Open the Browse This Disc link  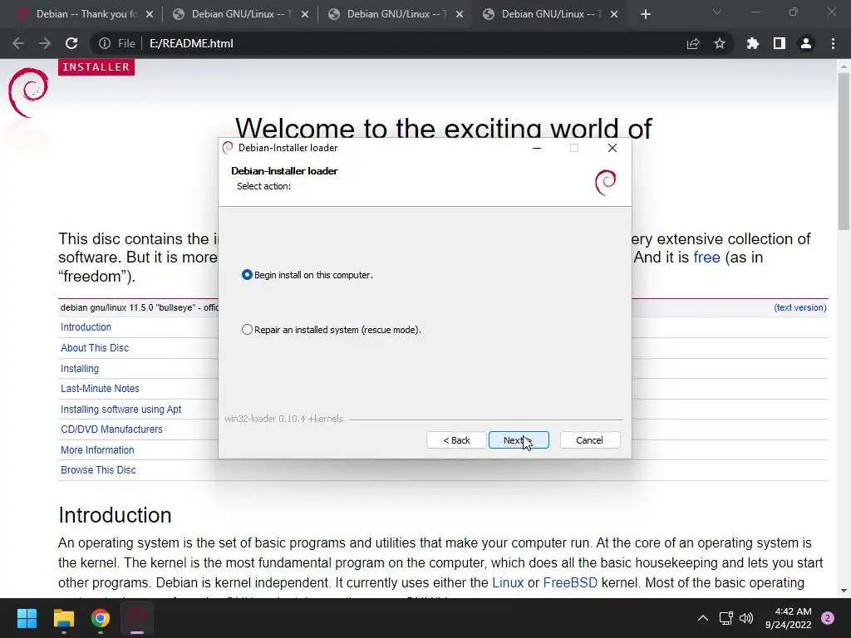pyautogui.click(x=98, y=470)
